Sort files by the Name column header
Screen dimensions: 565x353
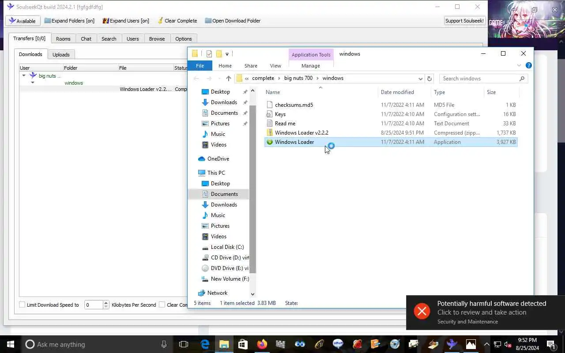[x=320, y=92]
